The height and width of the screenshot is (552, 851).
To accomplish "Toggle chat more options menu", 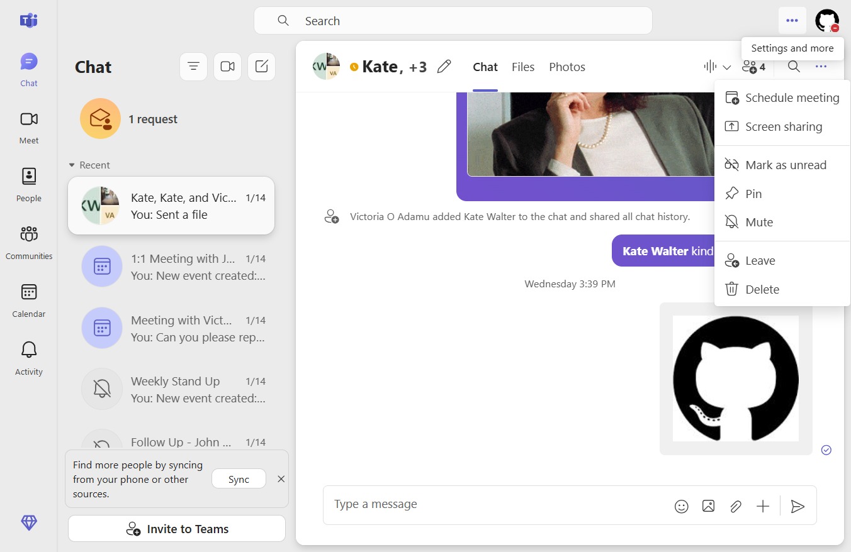I will coord(821,67).
